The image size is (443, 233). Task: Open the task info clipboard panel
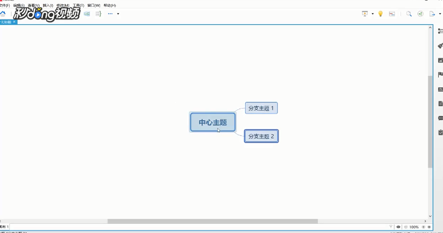click(440, 132)
